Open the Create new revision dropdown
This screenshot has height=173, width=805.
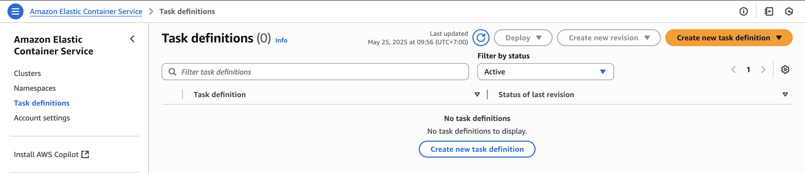click(608, 38)
